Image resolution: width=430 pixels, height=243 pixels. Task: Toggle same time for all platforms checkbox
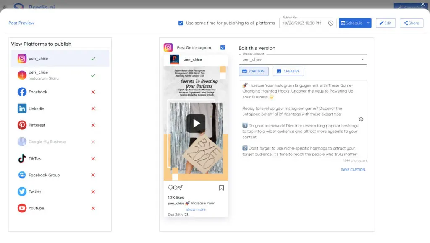pyautogui.click(x=181, y=23)
